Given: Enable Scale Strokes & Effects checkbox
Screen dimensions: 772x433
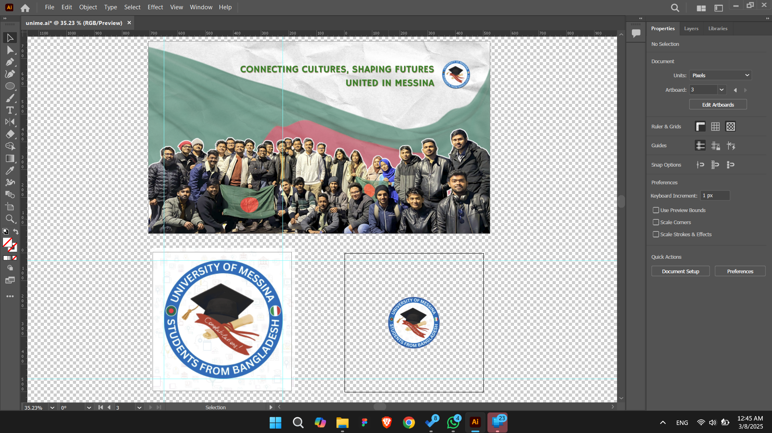Looking at the screenshot, I should (x=656, y=234).
